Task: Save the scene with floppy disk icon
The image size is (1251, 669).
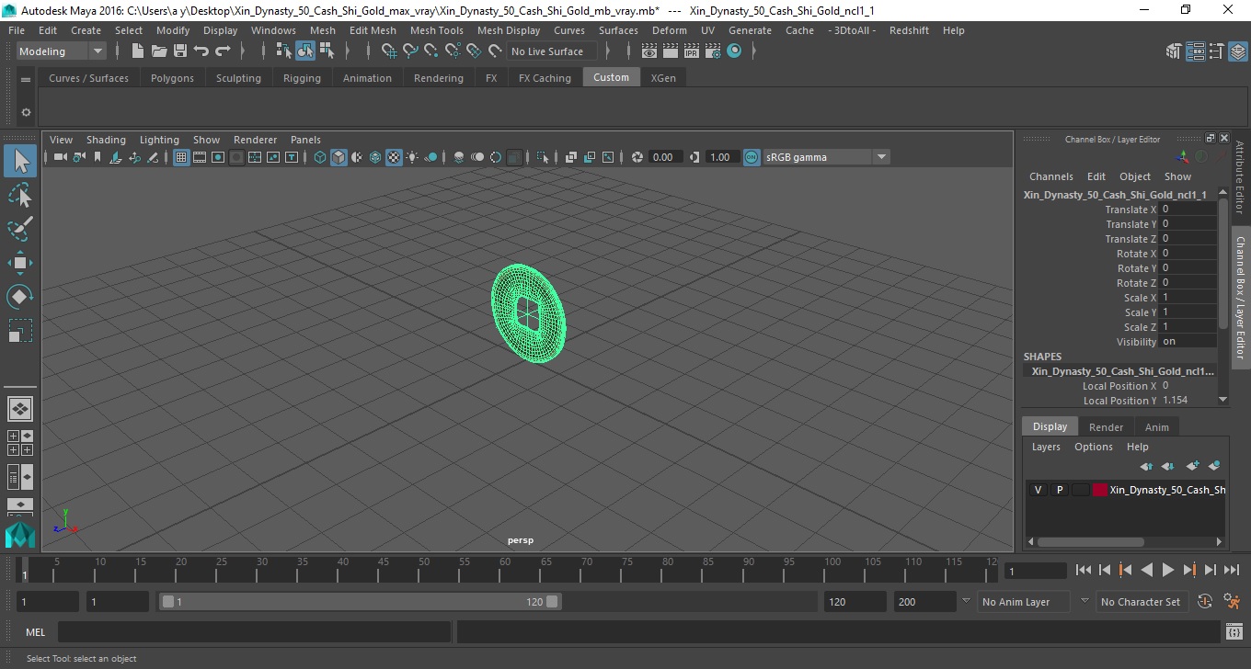Action: pyautogui.click(x=180, y=51)
